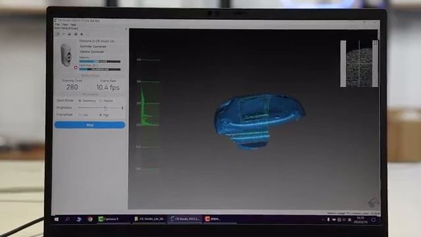Select Texture scan mode

pyautogui.click(x=107, y=101)
